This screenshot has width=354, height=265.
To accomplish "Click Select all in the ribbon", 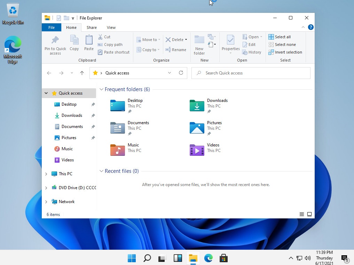I will pos(280,37).
